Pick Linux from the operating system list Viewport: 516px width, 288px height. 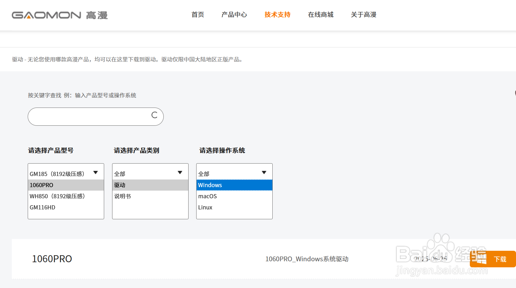(x=234, y=207)
